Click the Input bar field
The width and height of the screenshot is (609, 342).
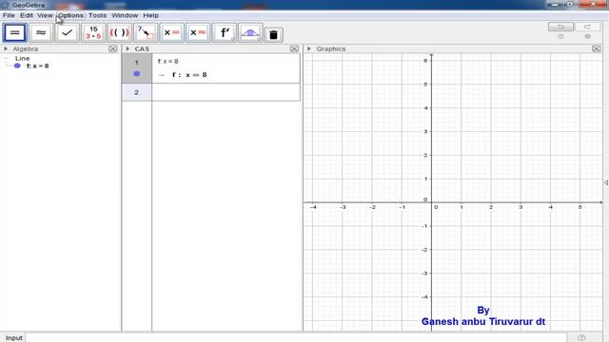click(296, 337)
